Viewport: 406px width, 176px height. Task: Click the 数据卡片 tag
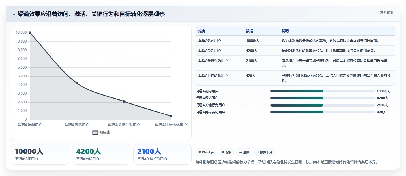point(265,152)
